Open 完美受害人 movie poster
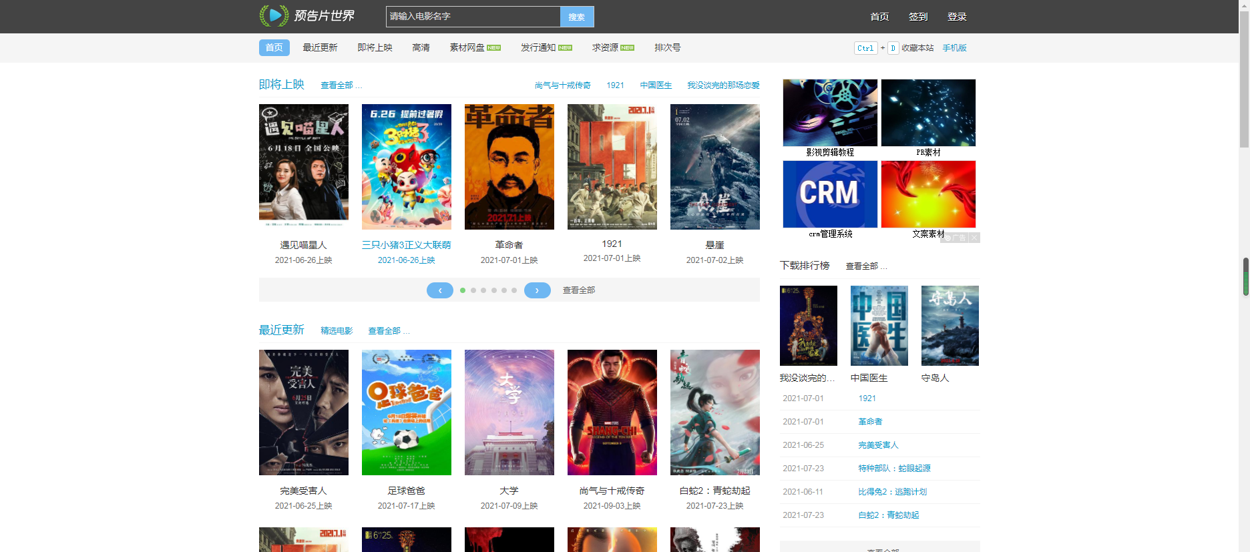The width and height of the screenshot is (1250, 552). coord(304,412)
